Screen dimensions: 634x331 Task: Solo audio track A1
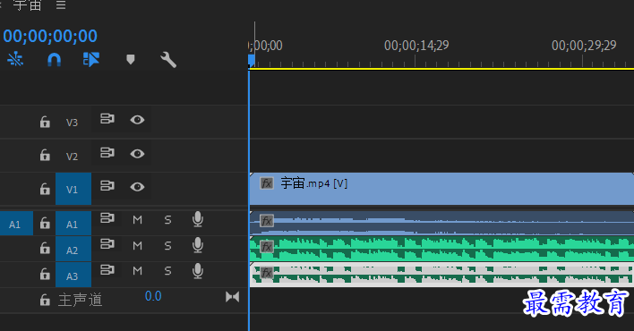pos(167,220)
